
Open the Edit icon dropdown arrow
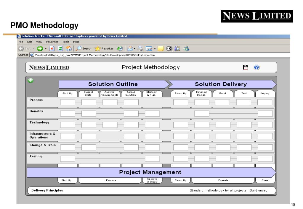(x=155, y=48)
